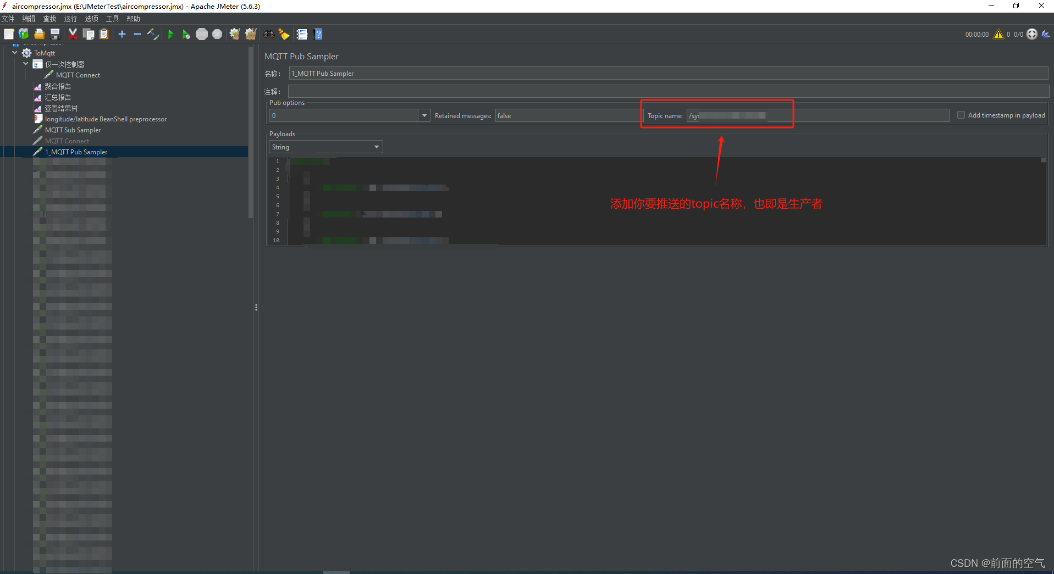Start test without pauses icon
The width and height of the screenshot is (1054, 574).
point(186,34)
